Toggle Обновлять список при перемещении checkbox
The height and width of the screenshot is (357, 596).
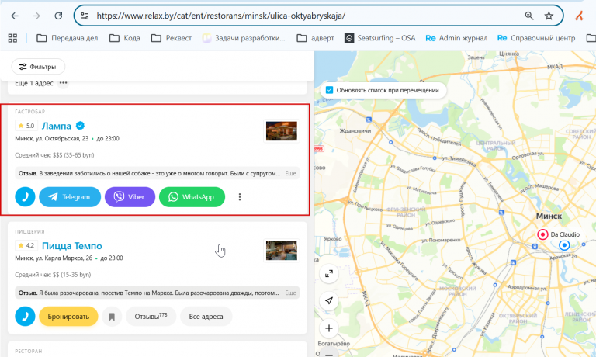click(330, 90)
